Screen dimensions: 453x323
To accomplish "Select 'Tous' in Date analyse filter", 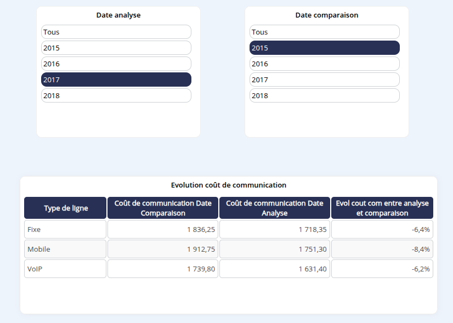I will click(x=116, y=32).
